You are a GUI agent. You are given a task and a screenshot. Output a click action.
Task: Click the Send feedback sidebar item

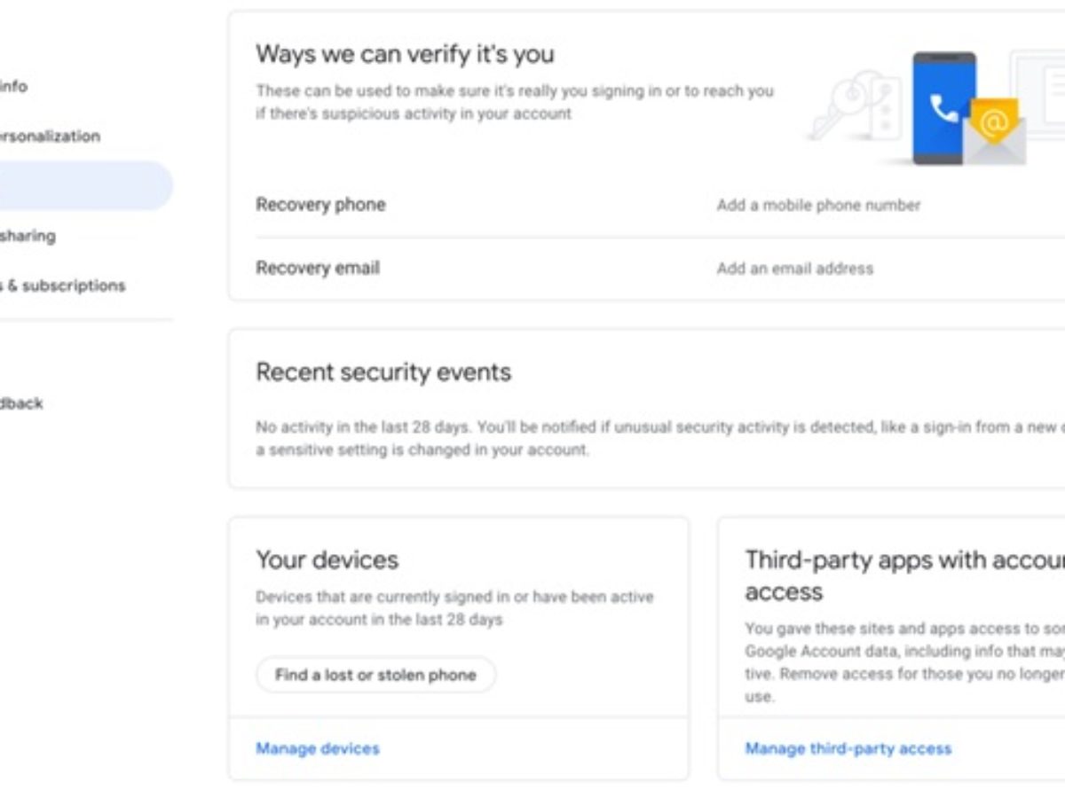pyautogui.click(x=21, y=403)
